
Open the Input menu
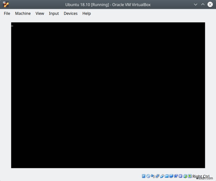point(54,13)
